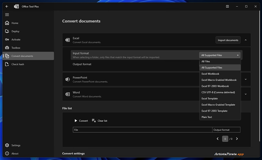Viewport: 262px width, 160px height.
Task: Select Excel Workbook option
Action: (220, 74)
